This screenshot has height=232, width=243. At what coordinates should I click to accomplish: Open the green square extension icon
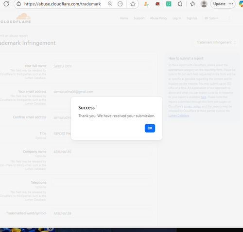click(169, 4)
